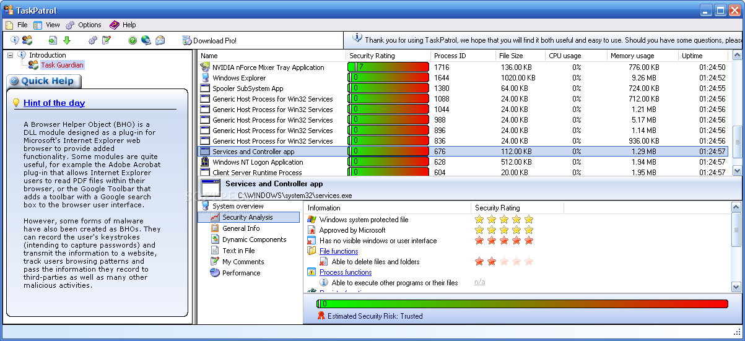745x341 pixels.
Task: Click NVIDIA nForce Mixer Tray Application icon
Action: [x=205, y=67]
